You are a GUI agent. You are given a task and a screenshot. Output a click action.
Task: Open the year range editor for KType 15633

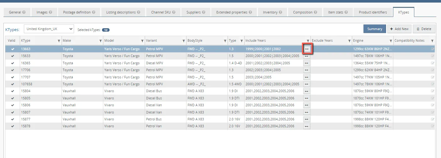pyautogui.click(x=307, y=56)
